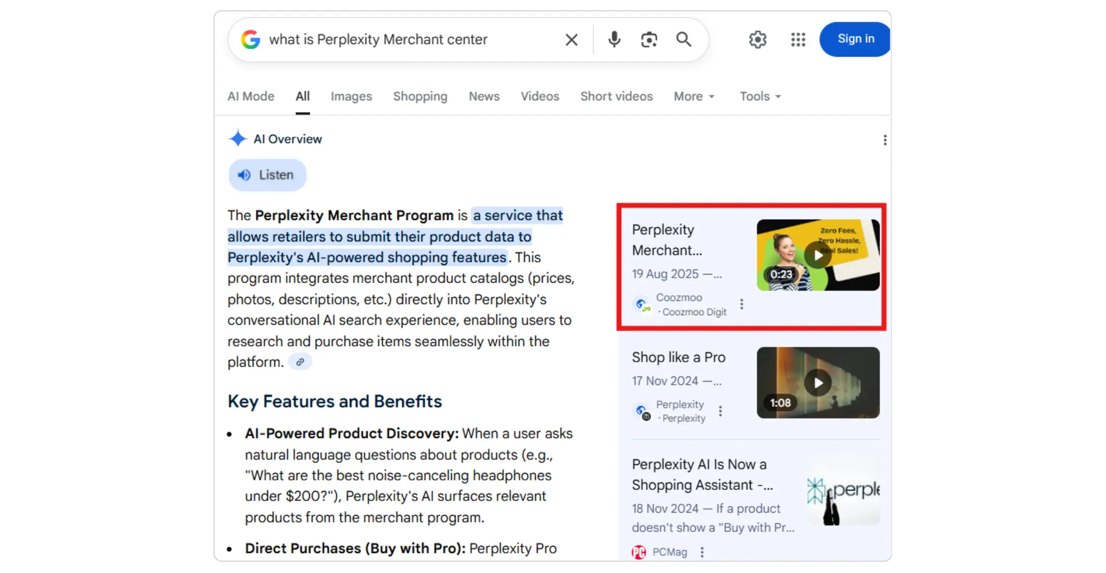The height and width of the screenshot is (573, 1106).
Task: Open three-dot menu next to PCMag source
Action: [x=702, y=552]
